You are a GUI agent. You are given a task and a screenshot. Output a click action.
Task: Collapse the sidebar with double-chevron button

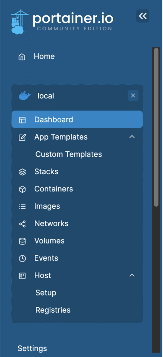[x=143, y=16]
